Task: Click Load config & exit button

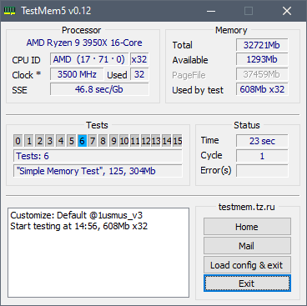Action: tap(247, 265)
